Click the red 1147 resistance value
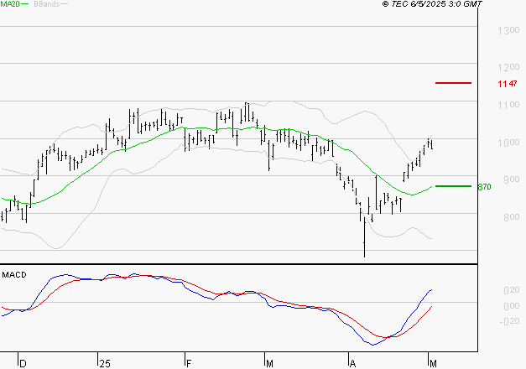The image size is (526, 369). pos(508,84)
